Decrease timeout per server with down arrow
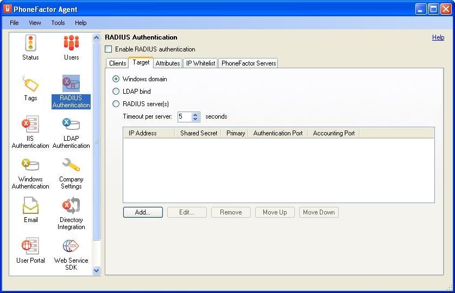 195,119
